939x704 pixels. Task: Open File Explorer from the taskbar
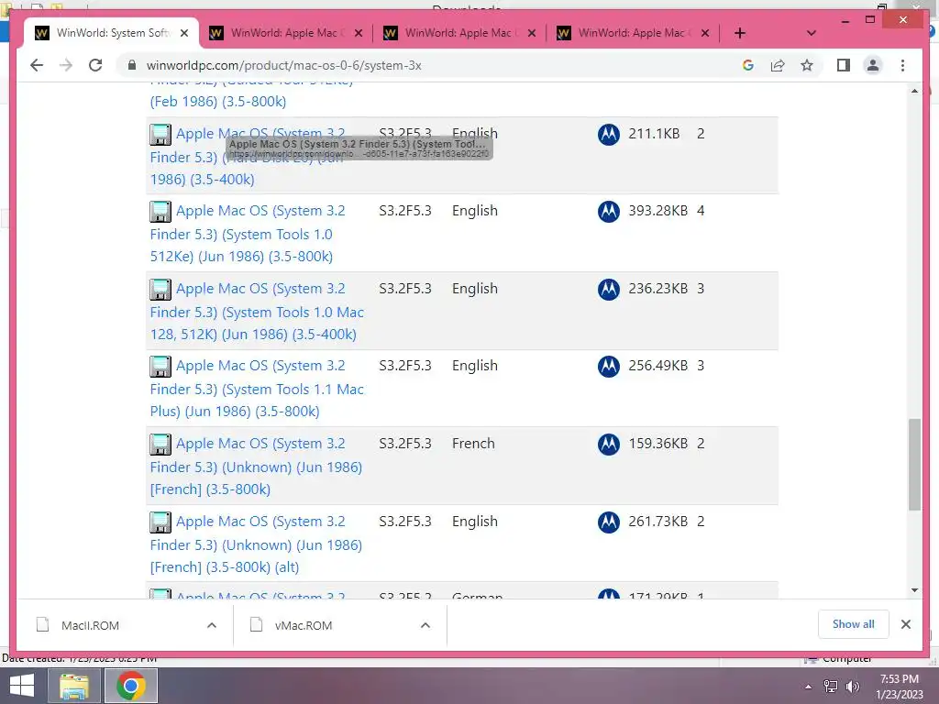[74, 686]
